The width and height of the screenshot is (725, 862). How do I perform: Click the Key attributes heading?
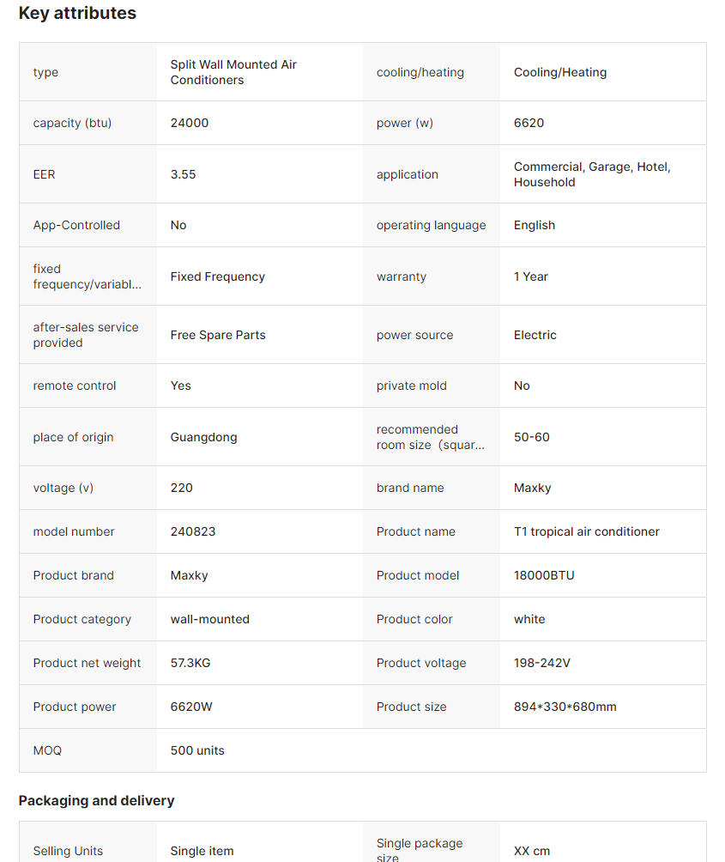pos(77,14)
